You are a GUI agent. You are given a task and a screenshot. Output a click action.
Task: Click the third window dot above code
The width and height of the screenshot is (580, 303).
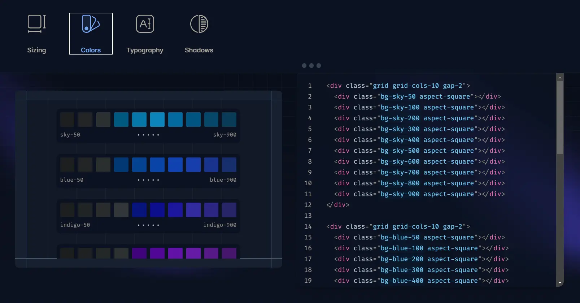pos(319,65)
